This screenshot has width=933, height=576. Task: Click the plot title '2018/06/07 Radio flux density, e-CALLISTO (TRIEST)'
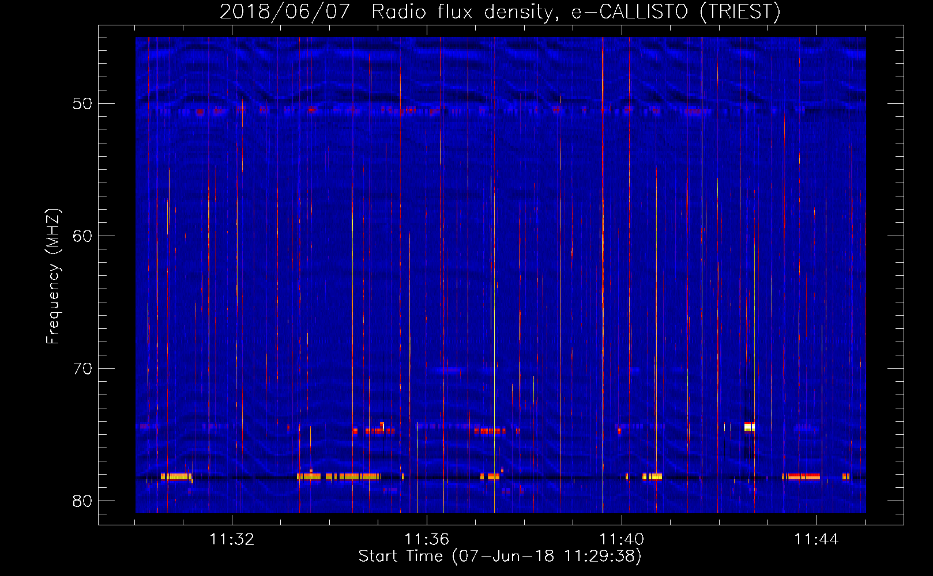click(500, 12)
